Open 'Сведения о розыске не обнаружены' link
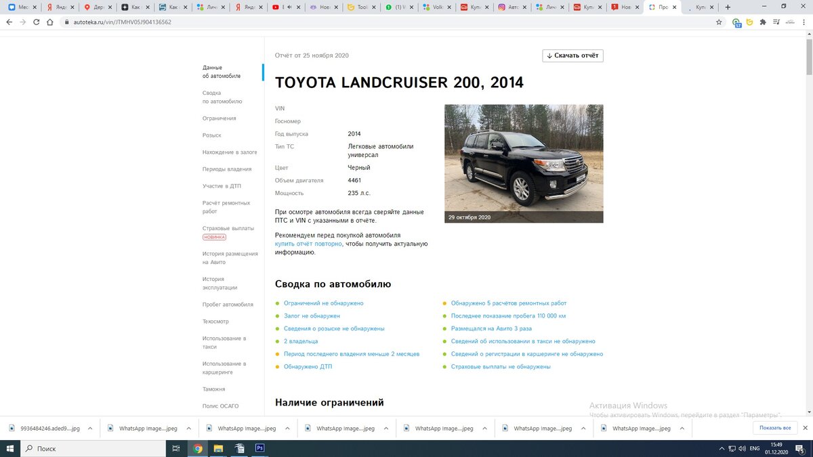This screenshot has width=813, height=457. [x=334, y=328]
